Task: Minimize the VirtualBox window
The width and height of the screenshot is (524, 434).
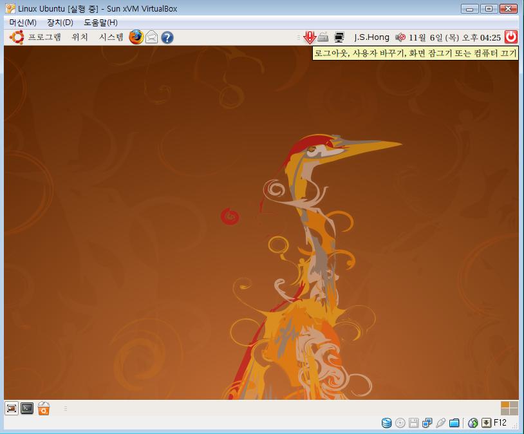Action: tap(469, 9)
